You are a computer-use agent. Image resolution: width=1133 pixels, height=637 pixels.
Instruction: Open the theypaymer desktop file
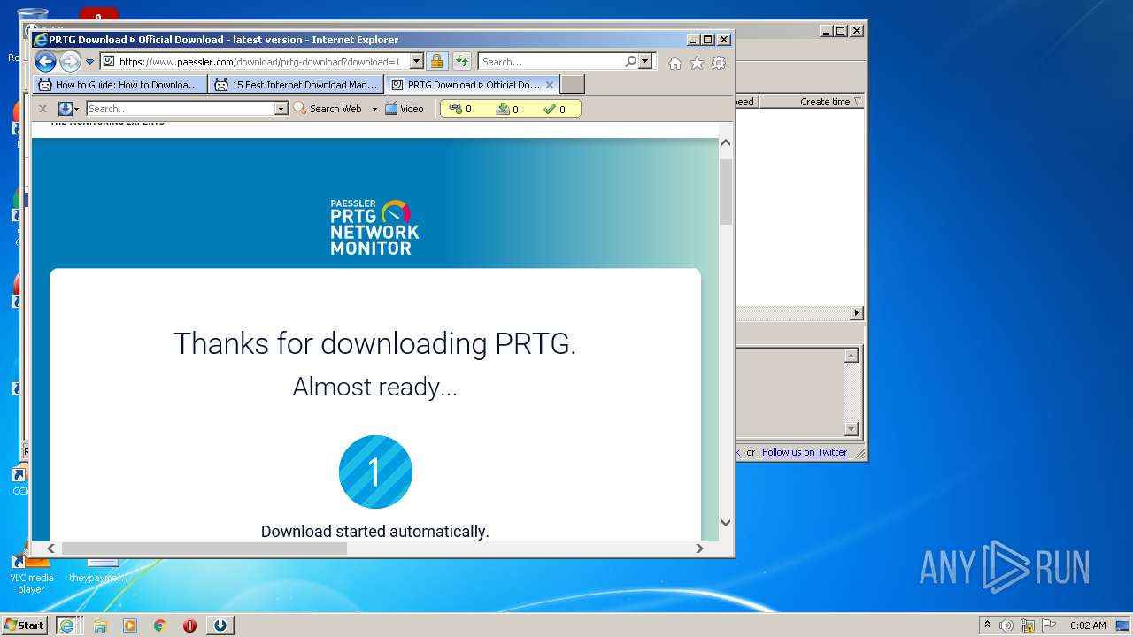(97, 572)
